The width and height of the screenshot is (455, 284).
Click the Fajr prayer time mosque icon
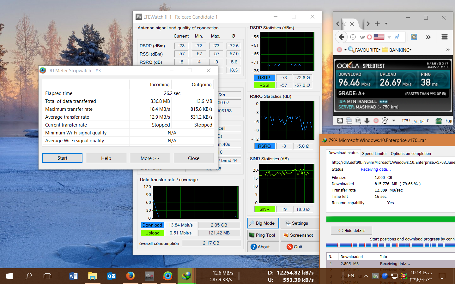pos(439,121)
